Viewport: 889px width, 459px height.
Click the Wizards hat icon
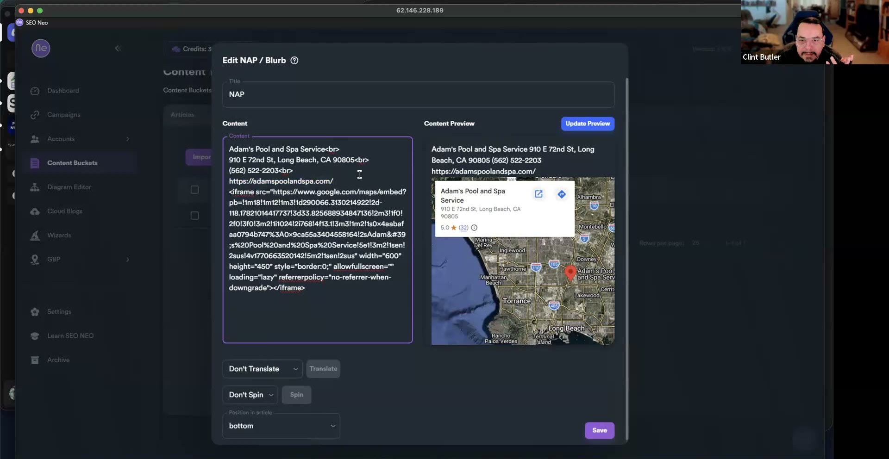35,235
